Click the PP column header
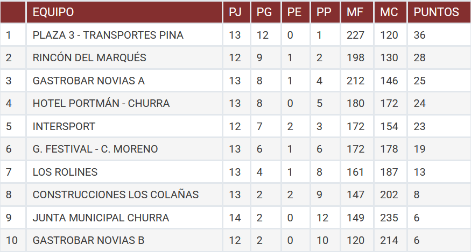The width and height of the screenshot is (471, 252). [325, 12]
